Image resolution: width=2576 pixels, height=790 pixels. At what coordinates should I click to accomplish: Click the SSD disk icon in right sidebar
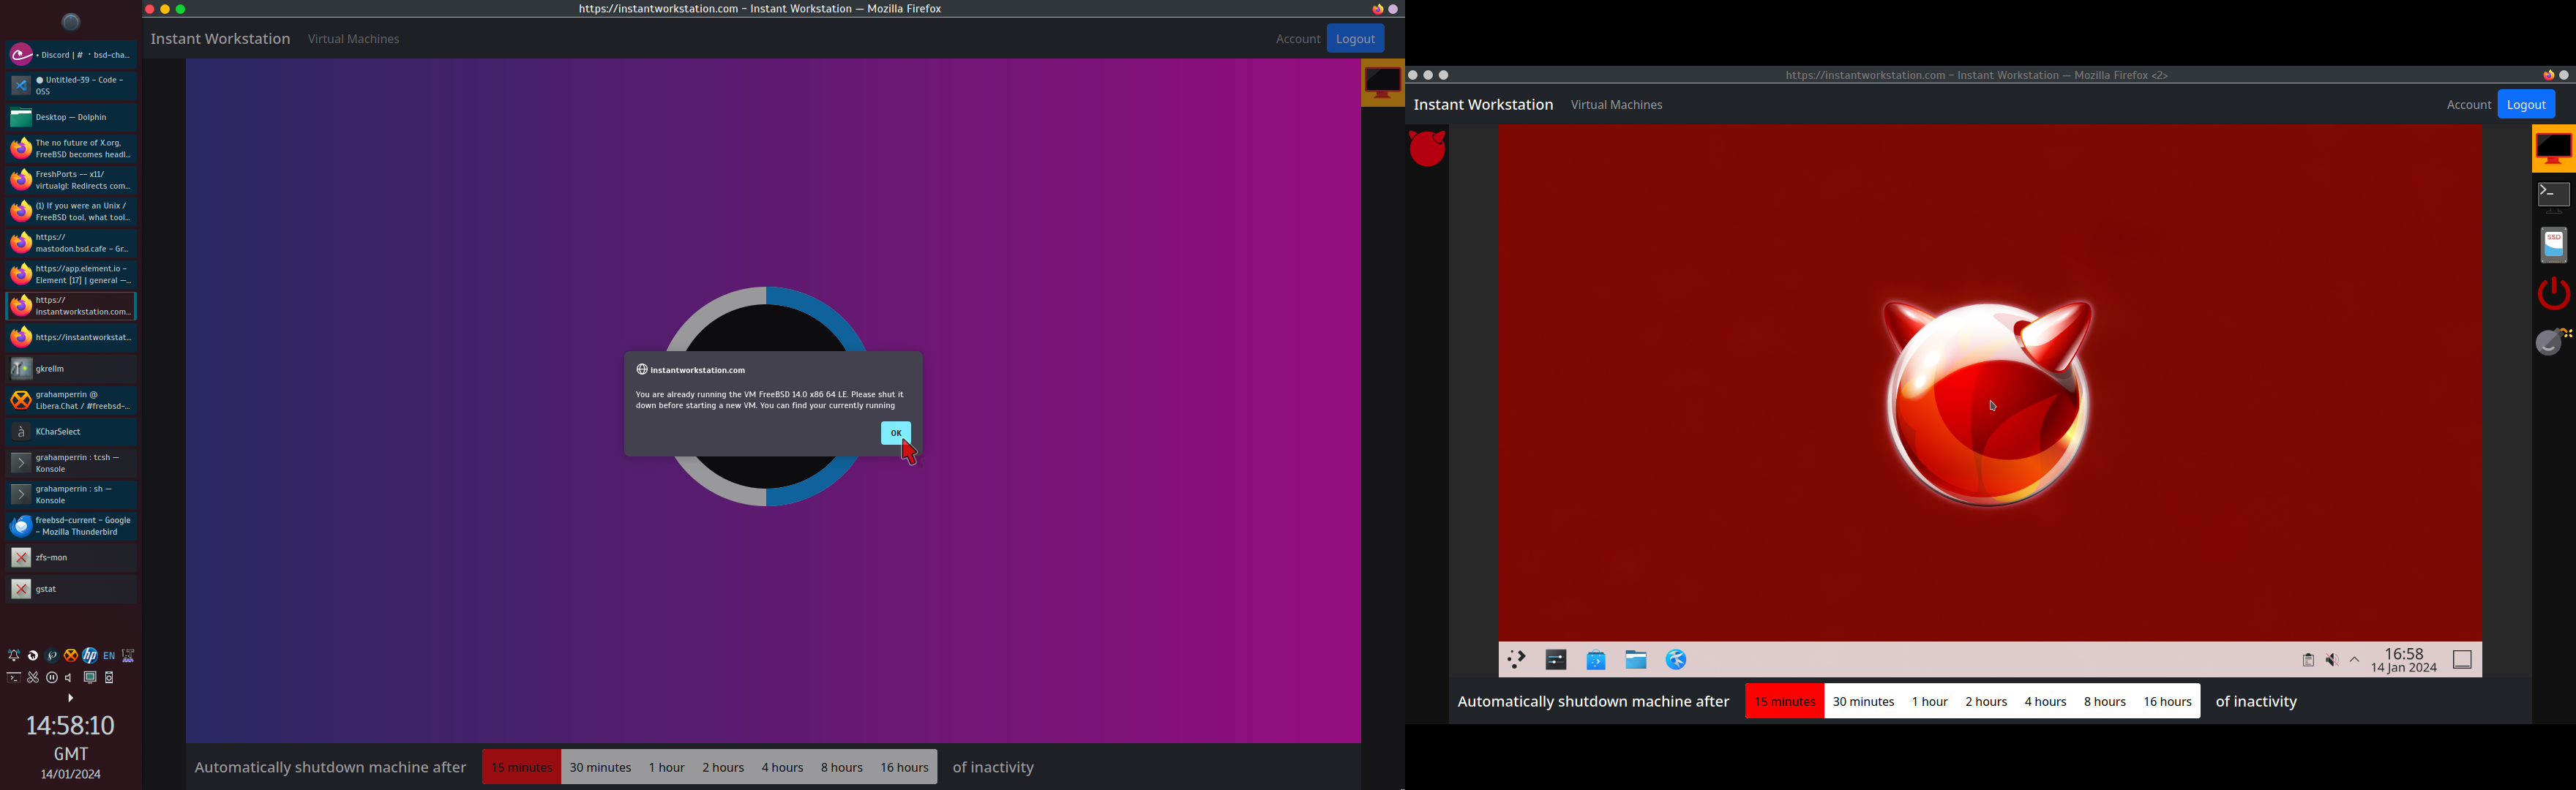click(x=2553, y=245)
